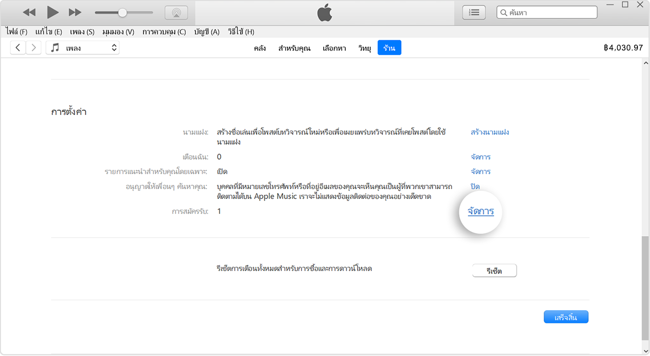Close the iTunes window
The width and height of the screenshot is (650, 356).
(x=641, y=5)
